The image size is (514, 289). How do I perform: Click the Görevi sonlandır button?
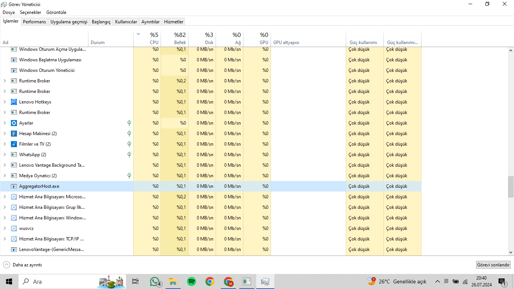click(x=493, y=265)
